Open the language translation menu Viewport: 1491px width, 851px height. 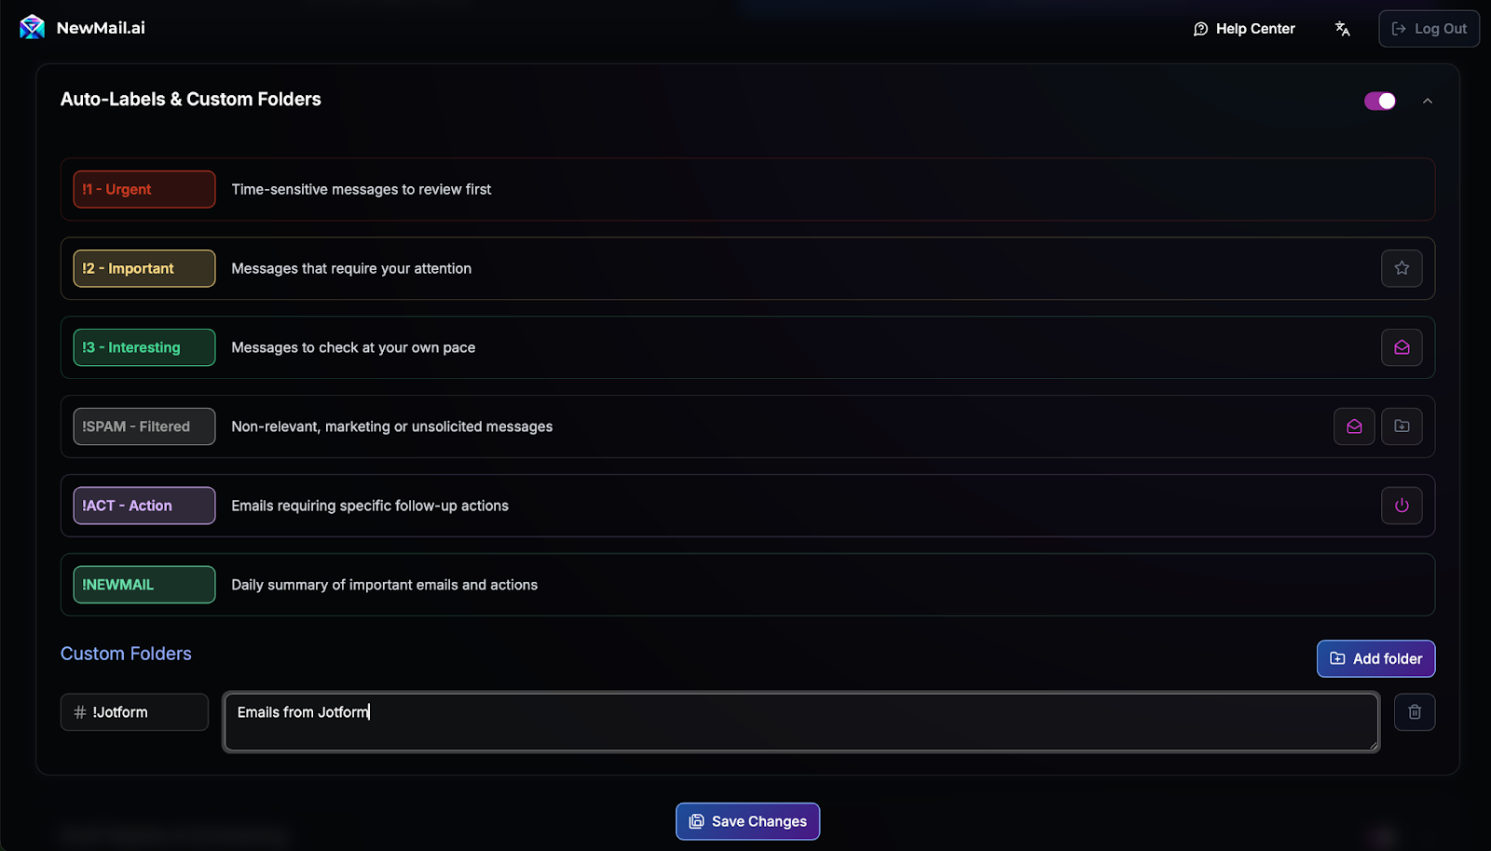[x=1342, y=29]
